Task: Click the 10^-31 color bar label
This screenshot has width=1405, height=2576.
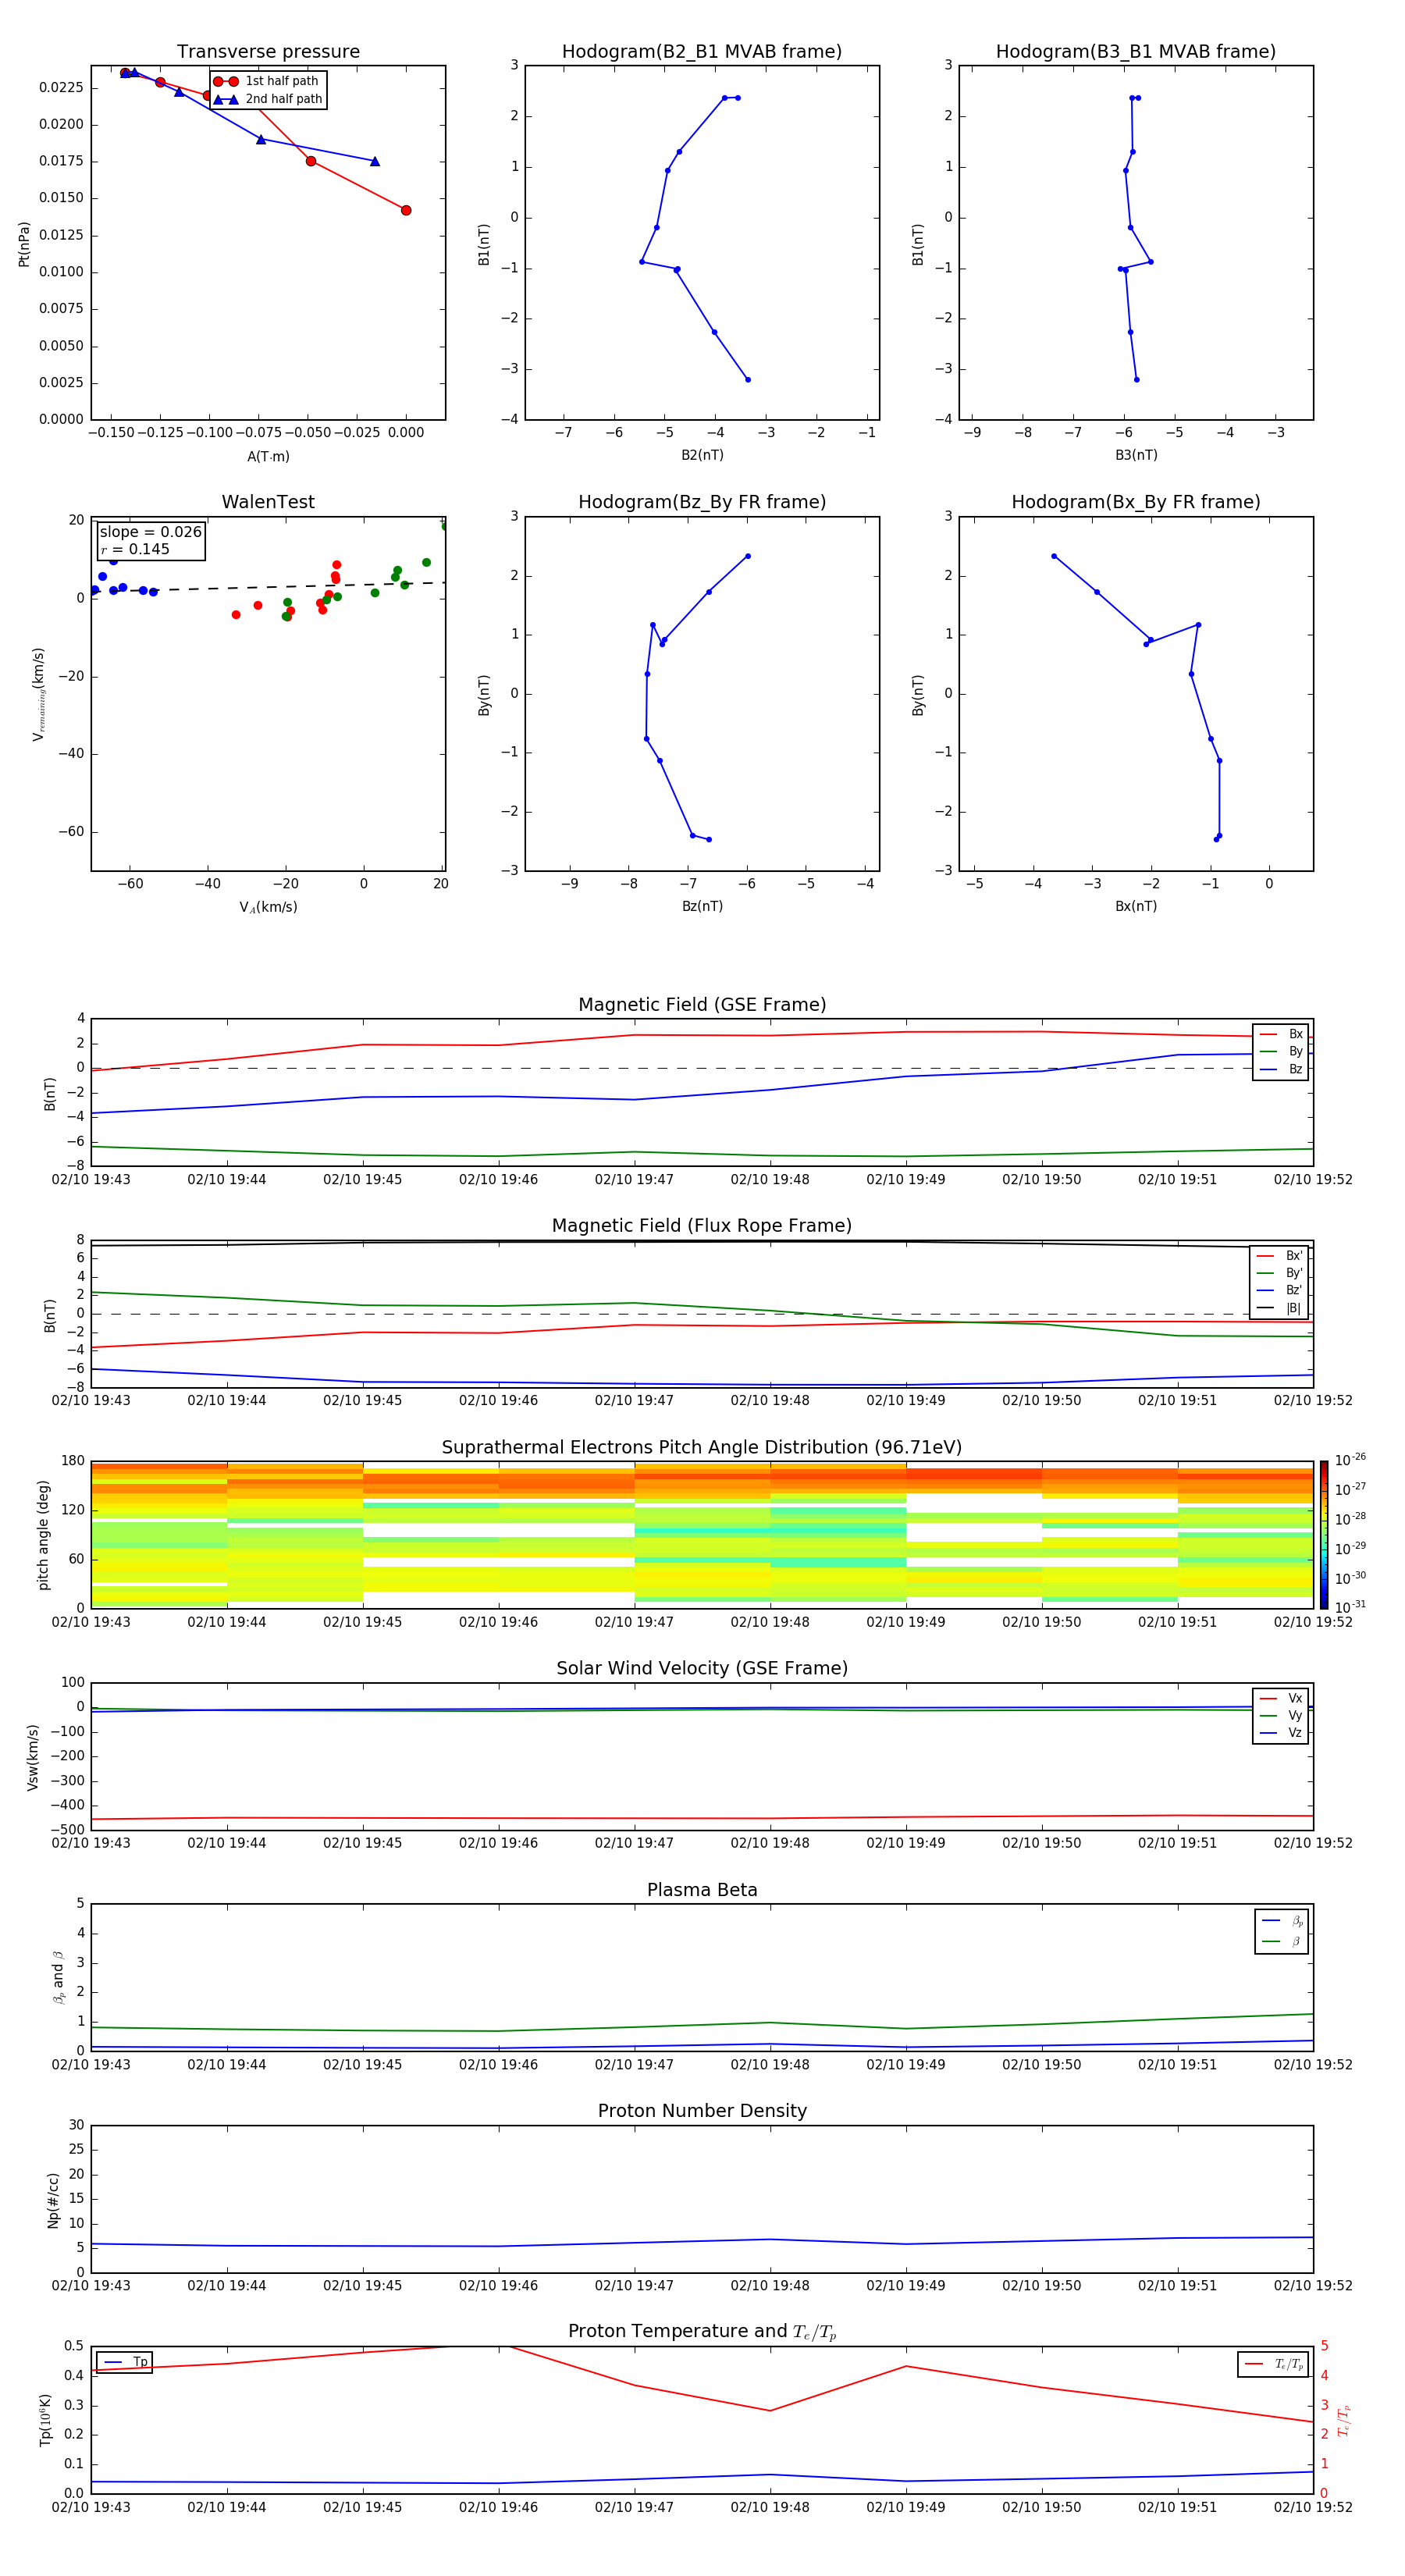Action: 1350,1607
